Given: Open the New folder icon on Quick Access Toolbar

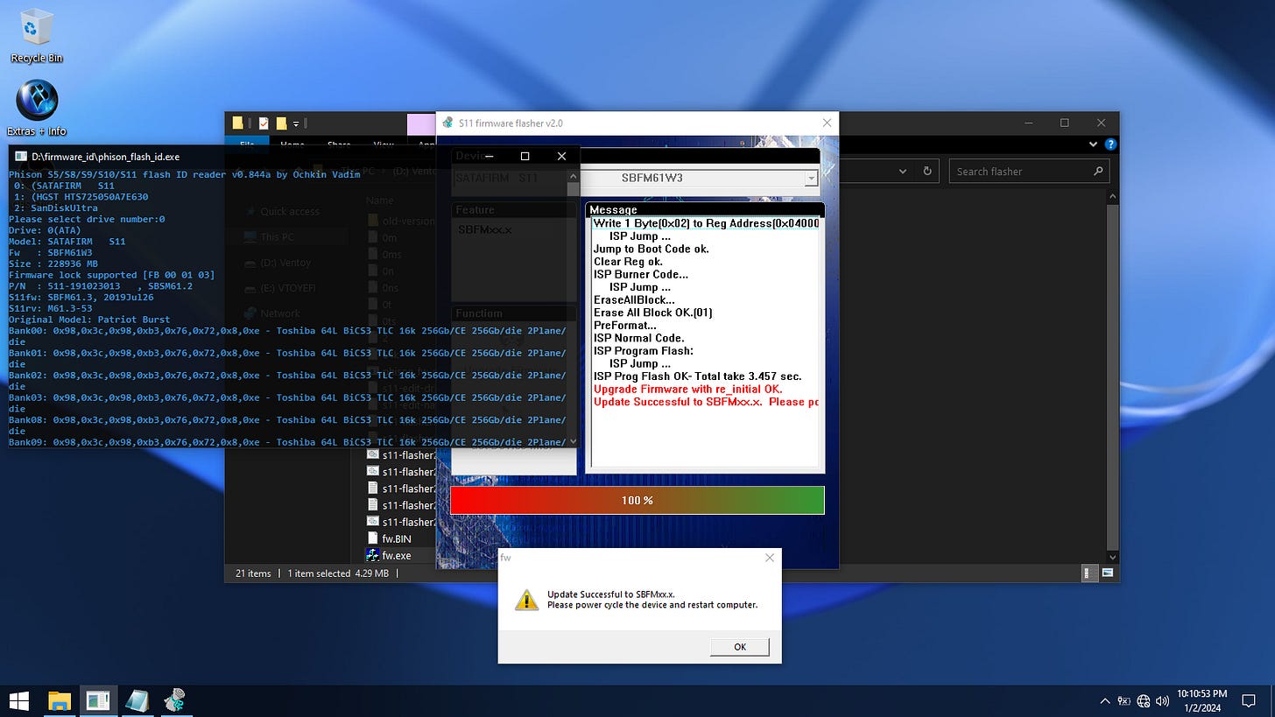Looking at the screenshot, I should [282, 123].
